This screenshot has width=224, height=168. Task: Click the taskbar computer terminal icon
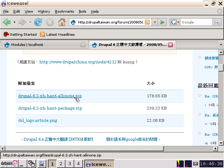point(41,164)
